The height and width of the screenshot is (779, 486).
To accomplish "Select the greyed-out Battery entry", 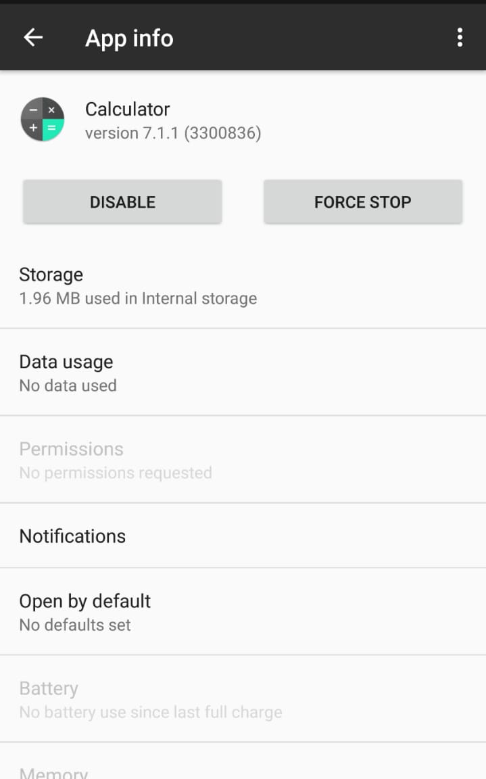I will click(243, 699).
